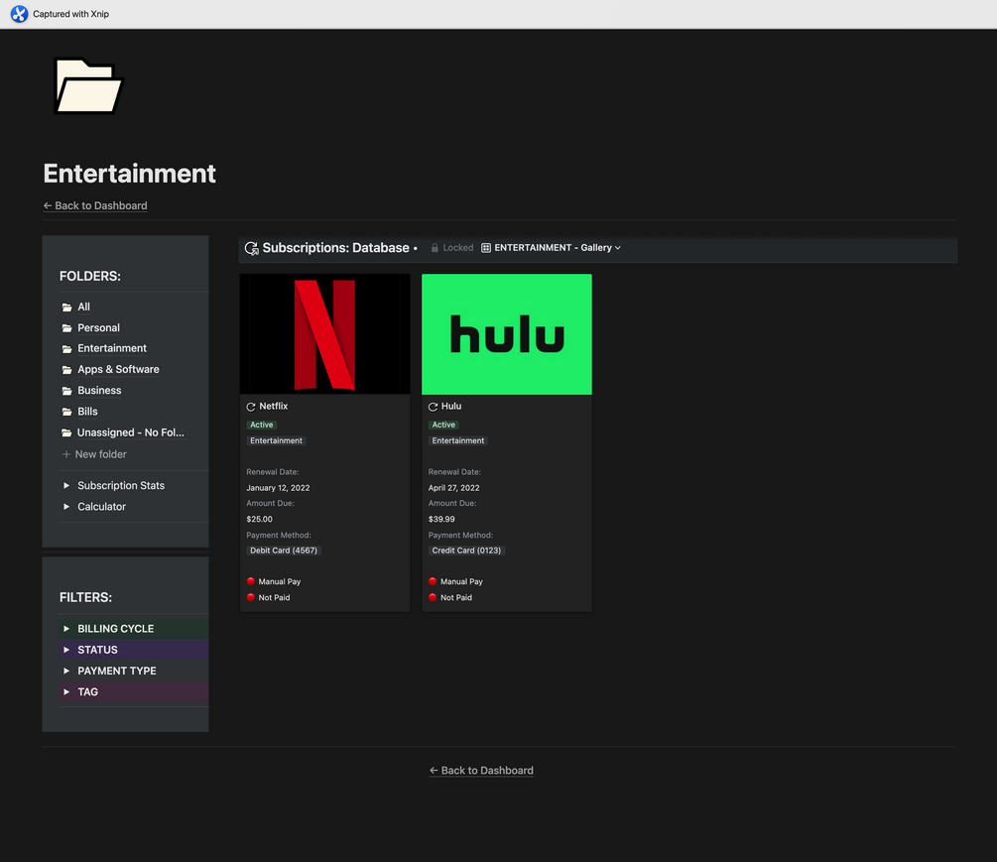Open the Apps & Software folder

pos(118,369)
